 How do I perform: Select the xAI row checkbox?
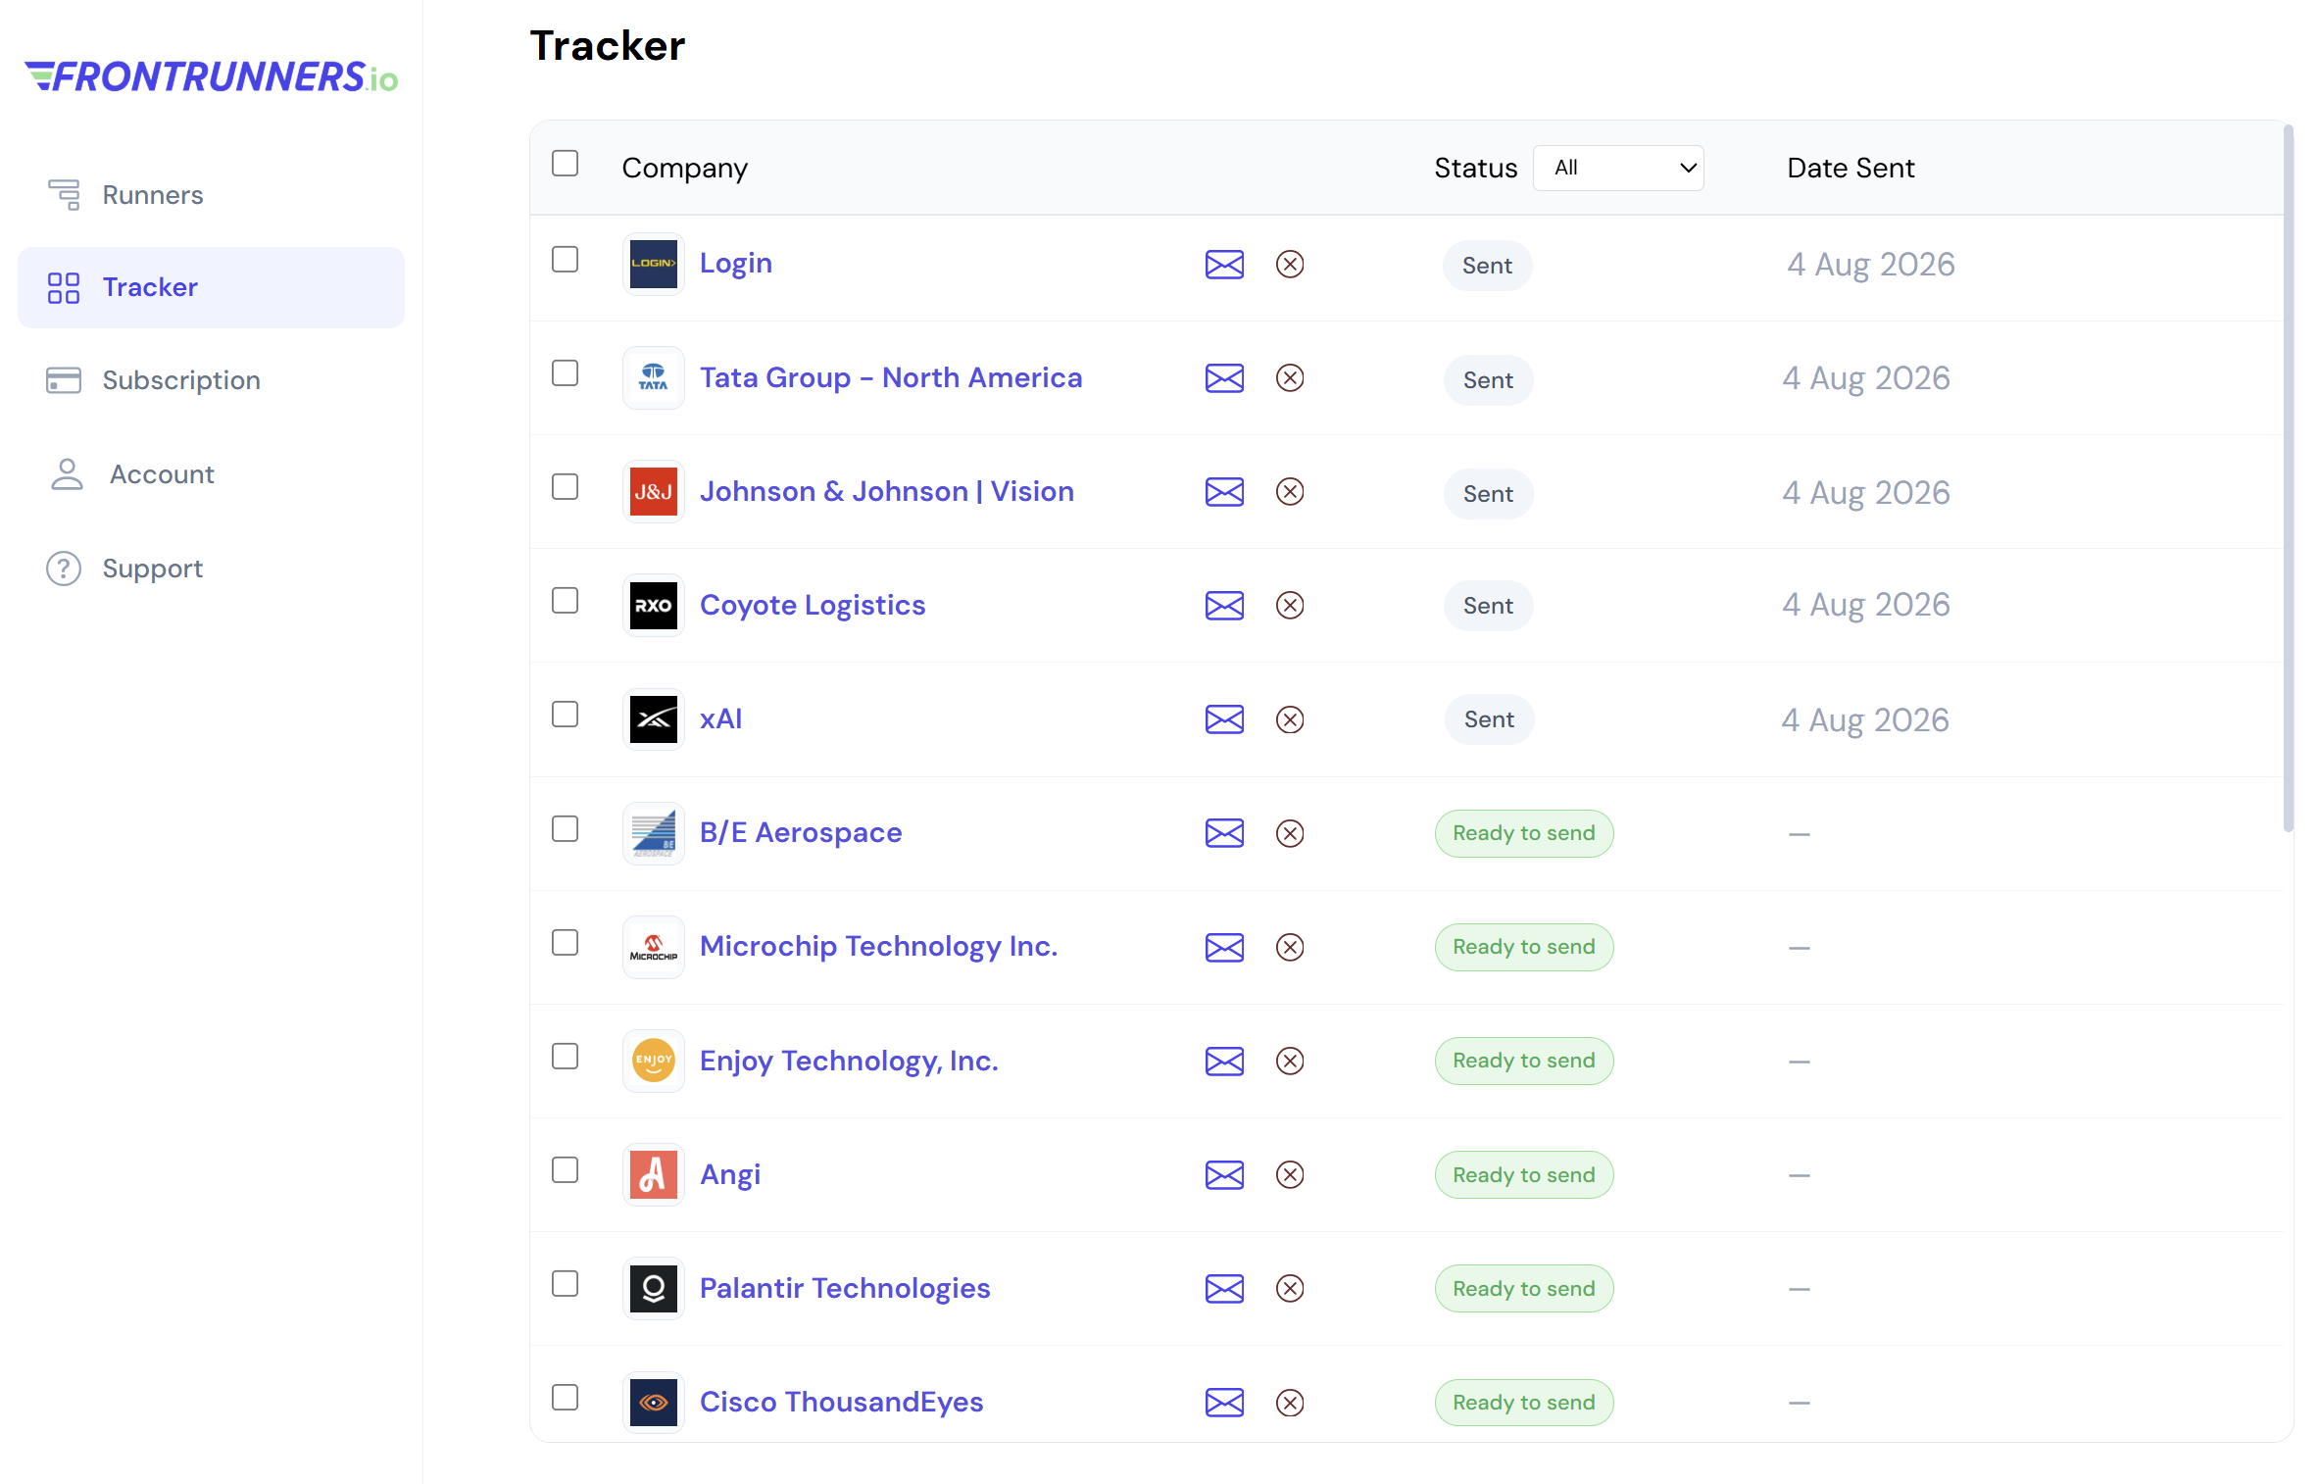pos(565,715)
